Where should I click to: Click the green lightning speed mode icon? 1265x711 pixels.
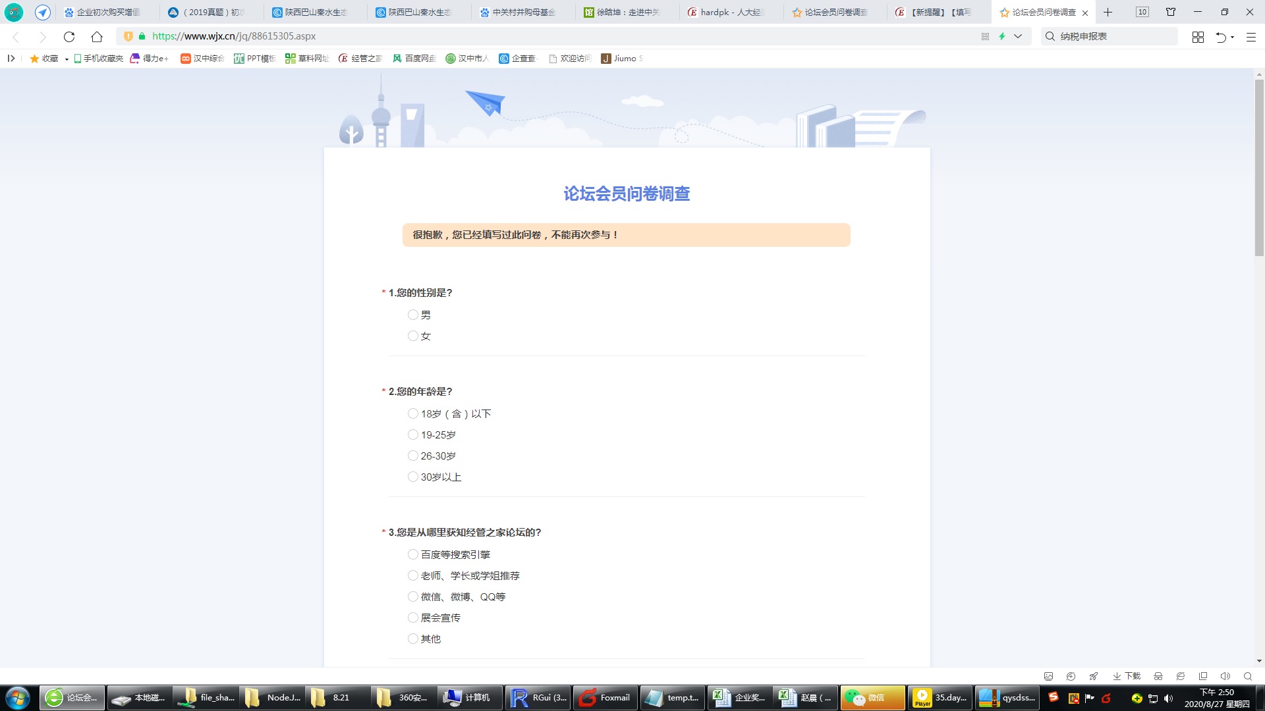1002,37
